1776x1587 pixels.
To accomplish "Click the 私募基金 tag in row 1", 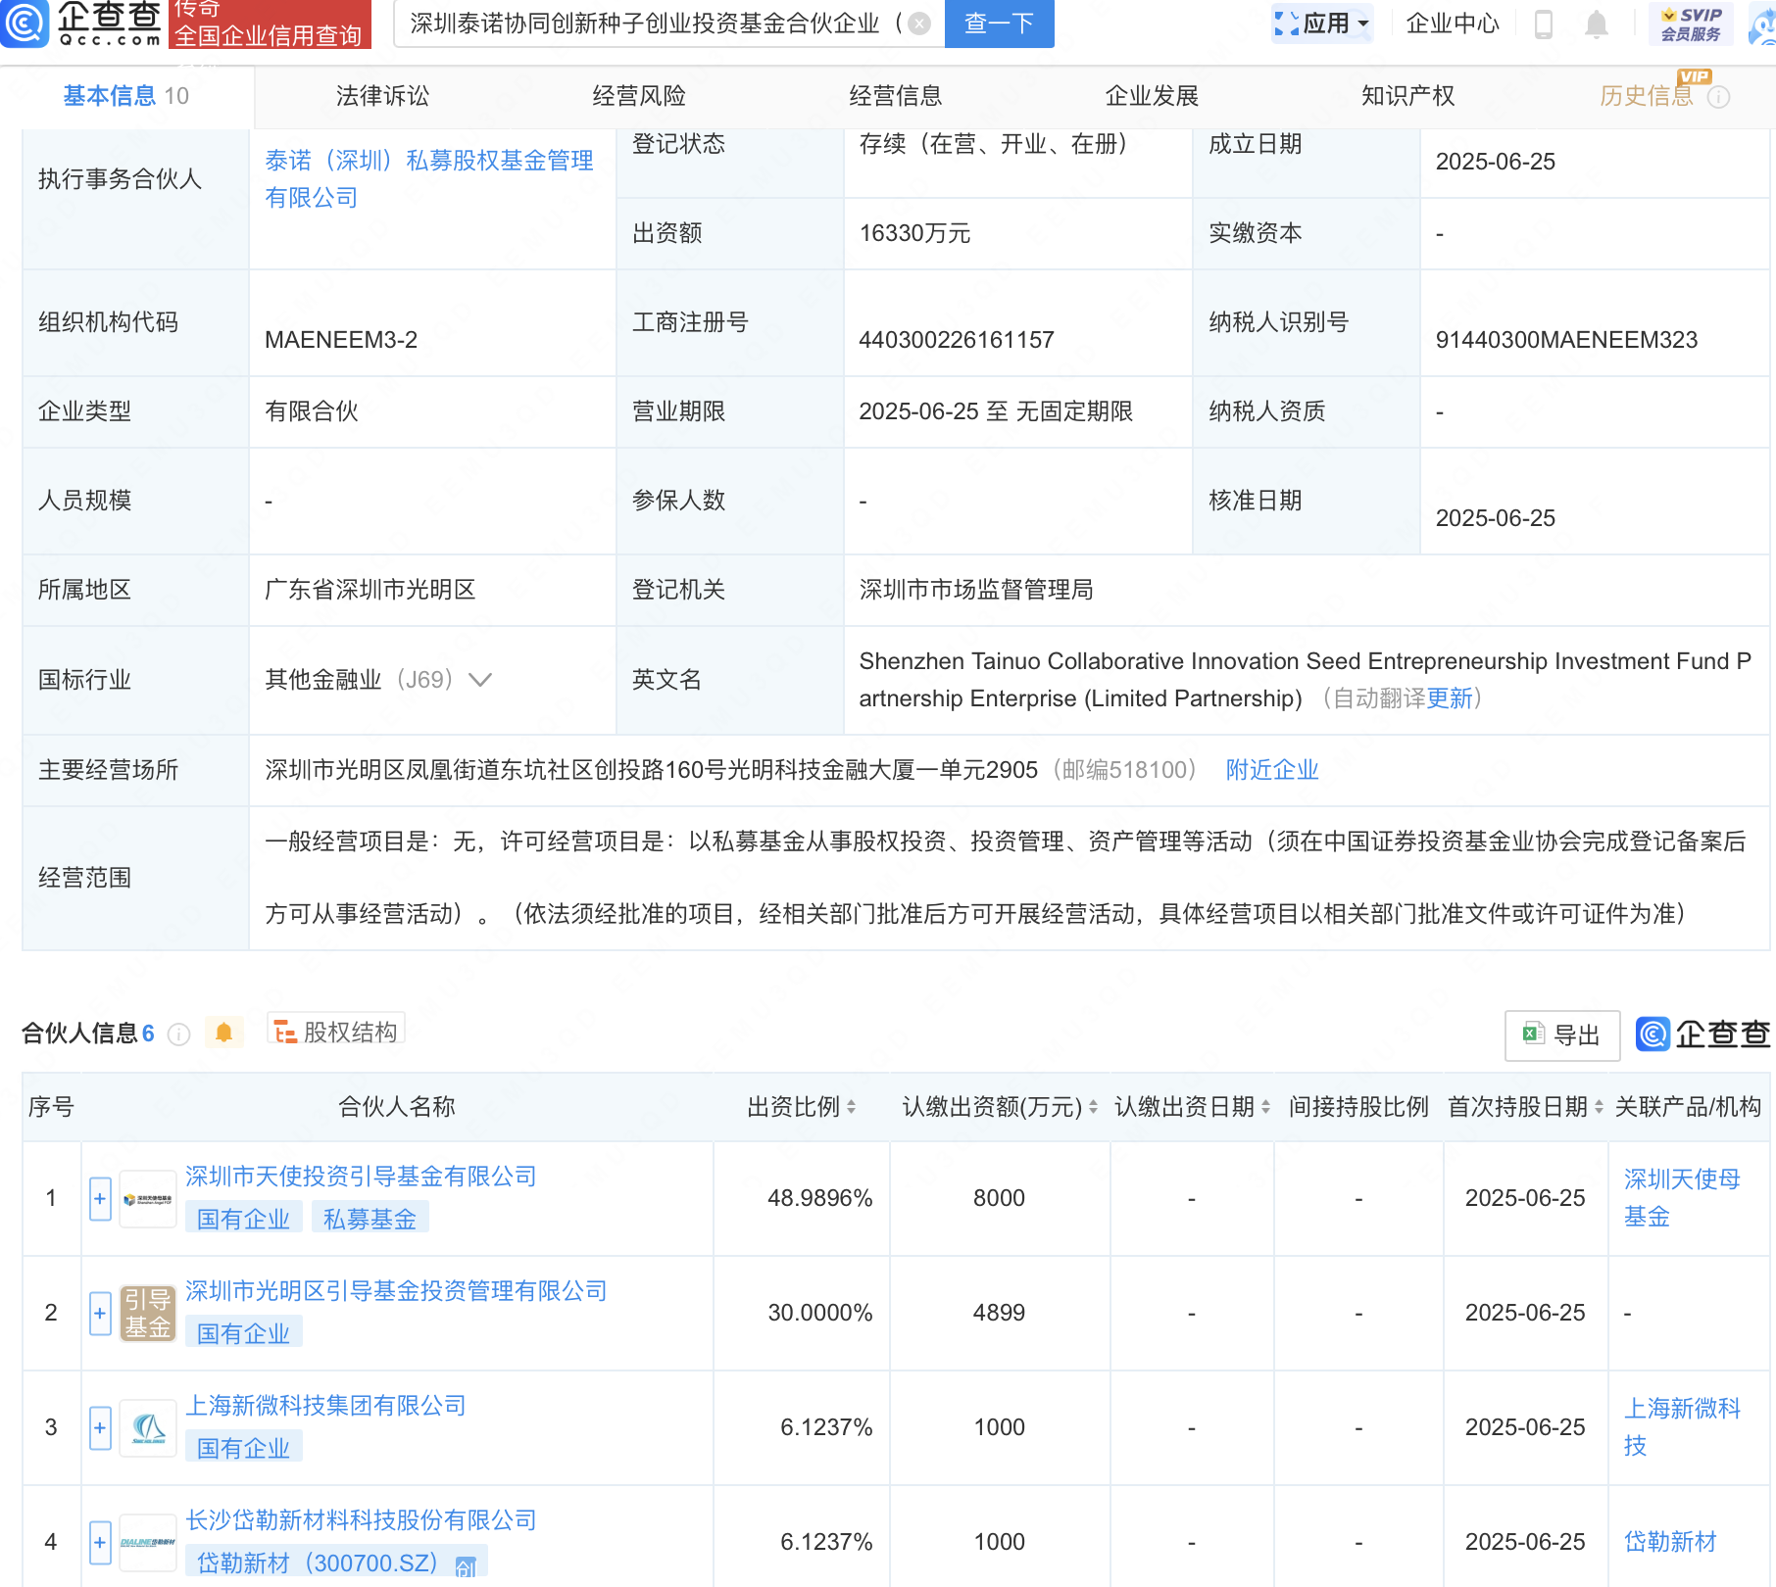I will point(370,1220).
